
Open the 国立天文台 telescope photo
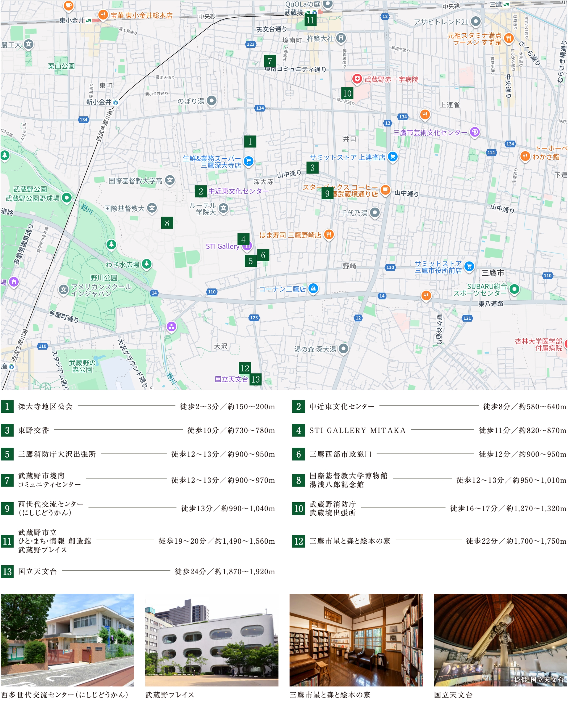(x=500, y=640)
